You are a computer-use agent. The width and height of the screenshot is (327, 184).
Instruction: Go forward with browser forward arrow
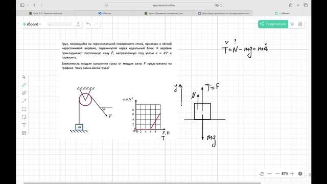coord(41,5)
